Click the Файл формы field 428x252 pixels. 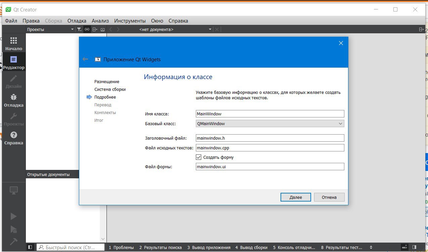click(270, 167)
